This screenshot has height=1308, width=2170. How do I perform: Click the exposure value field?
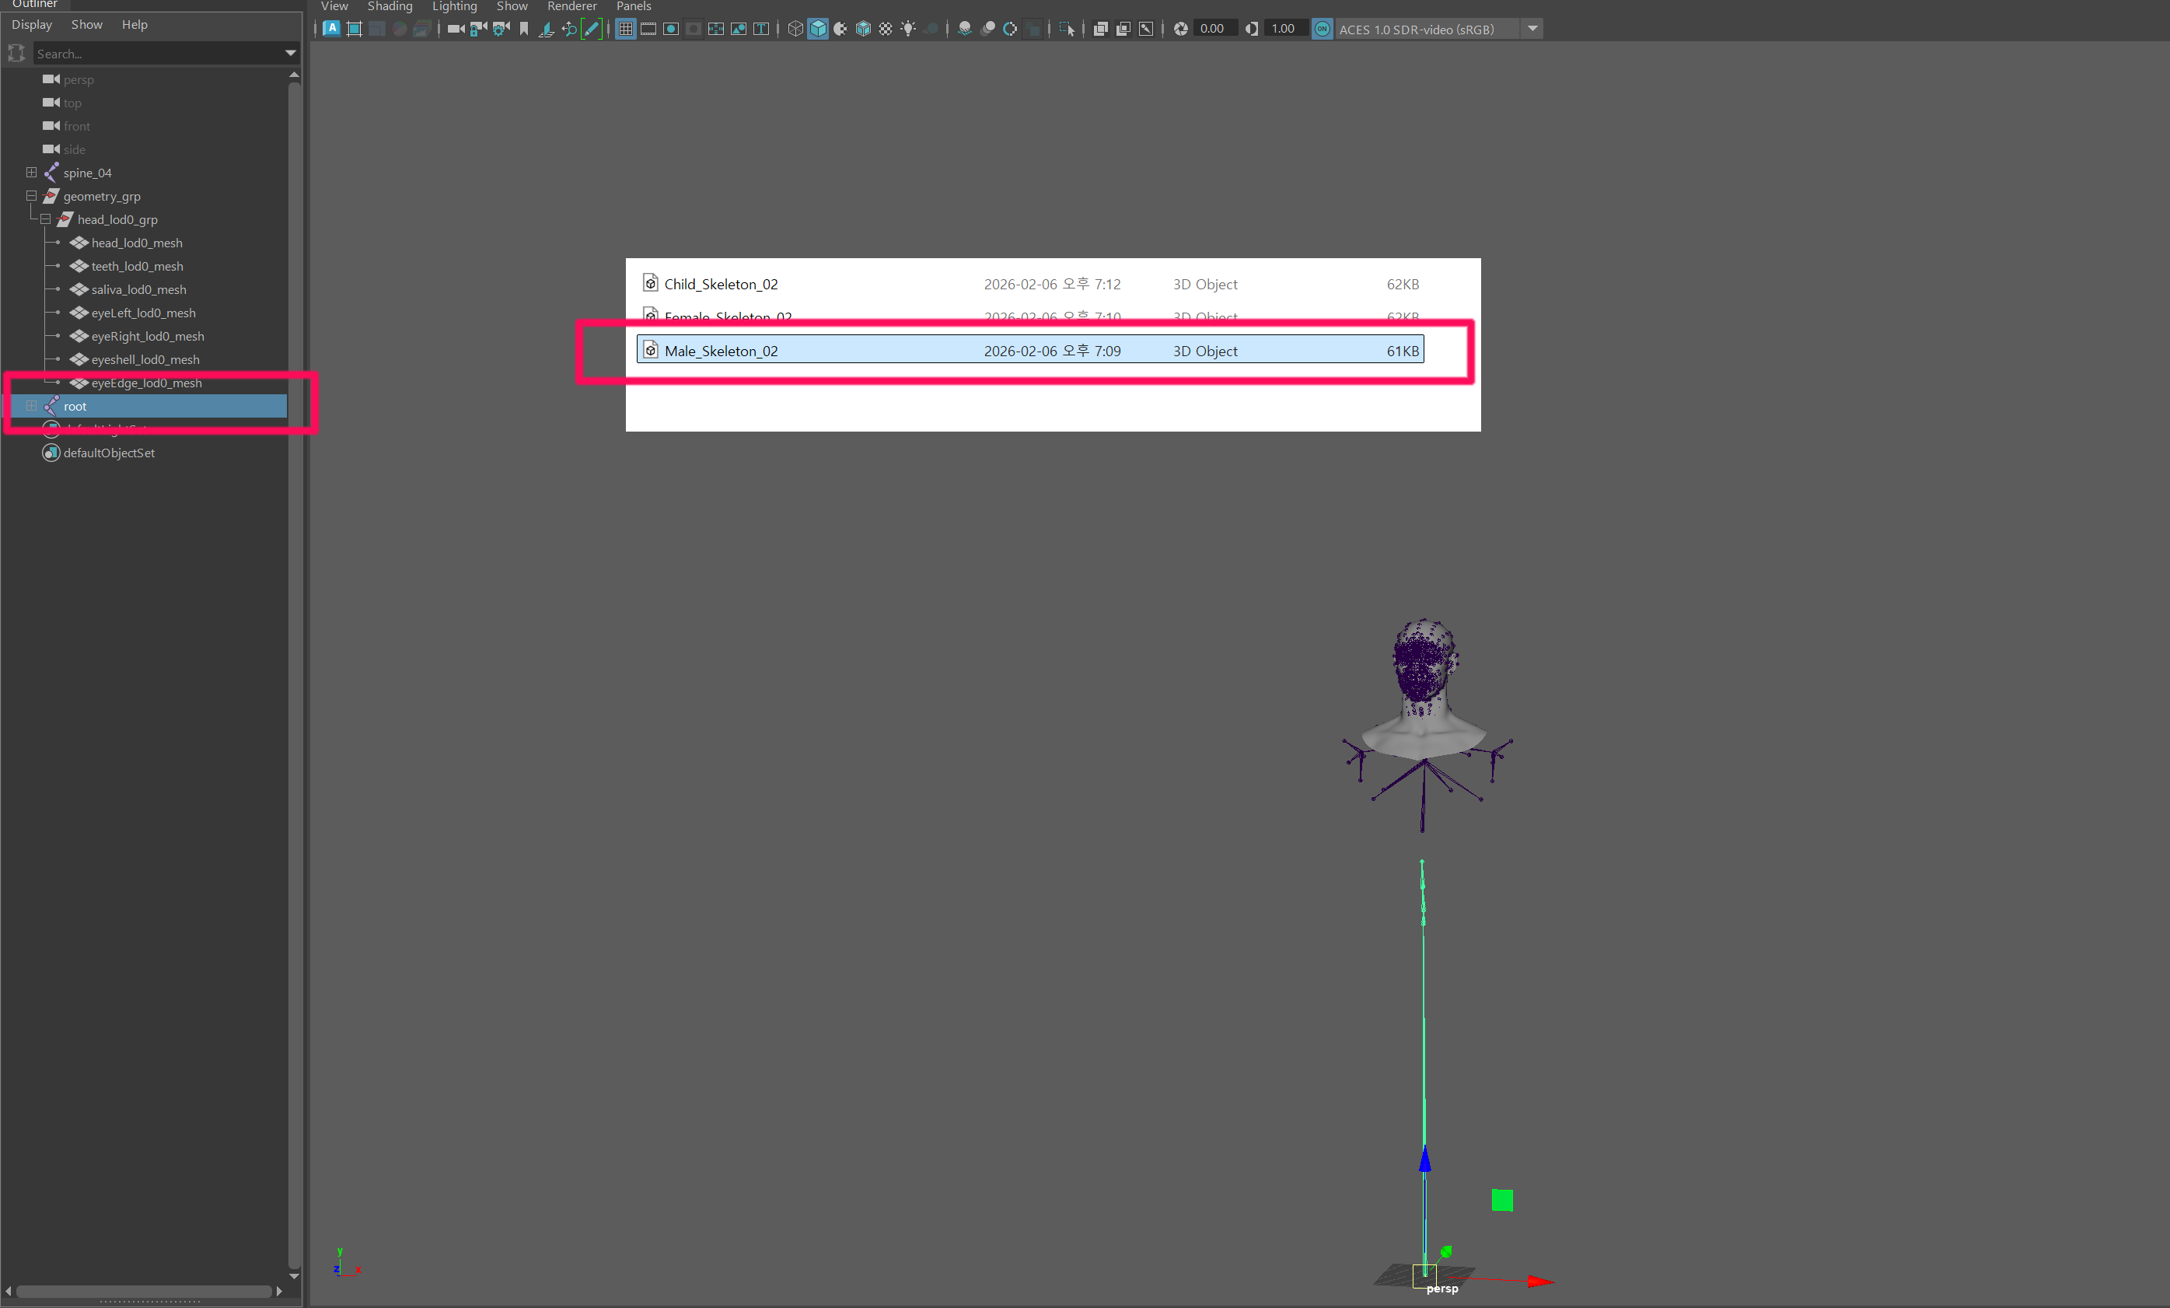tap(1213, 29)
